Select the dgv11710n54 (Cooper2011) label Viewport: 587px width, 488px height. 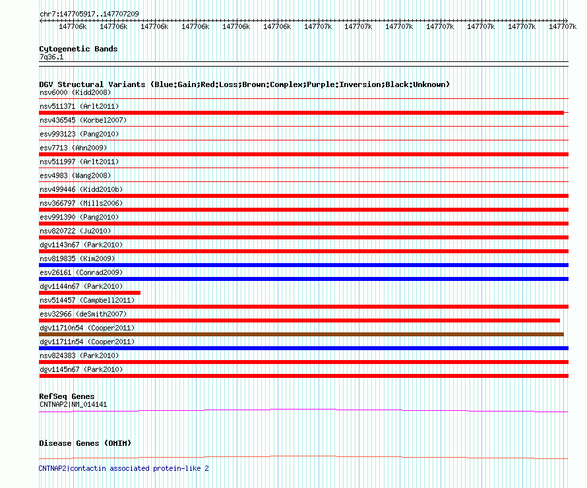point(87,328)
